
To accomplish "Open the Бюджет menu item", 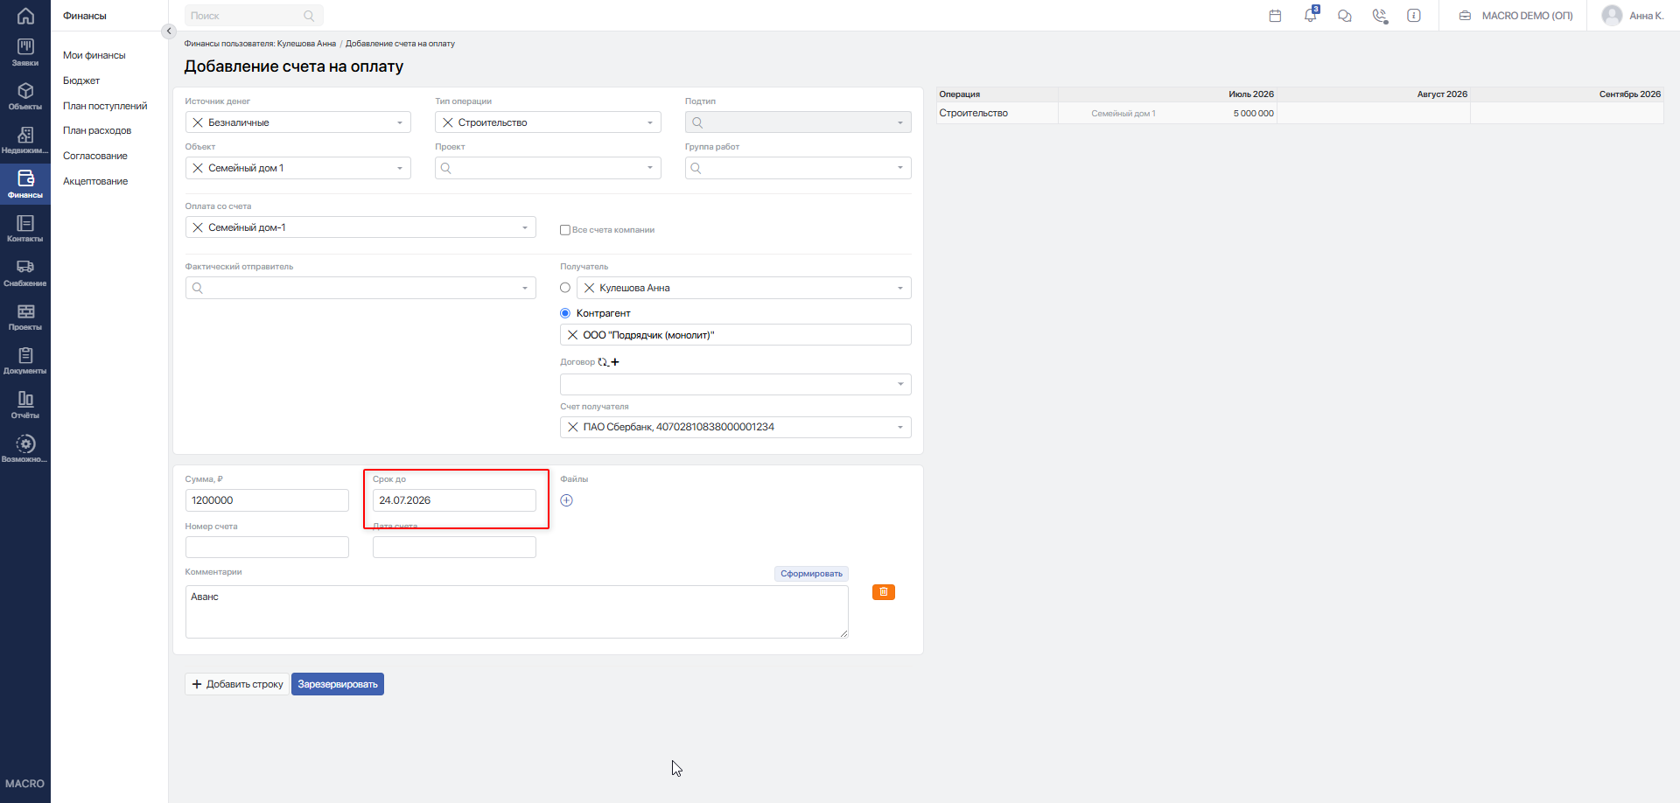I will coord(81,80).
